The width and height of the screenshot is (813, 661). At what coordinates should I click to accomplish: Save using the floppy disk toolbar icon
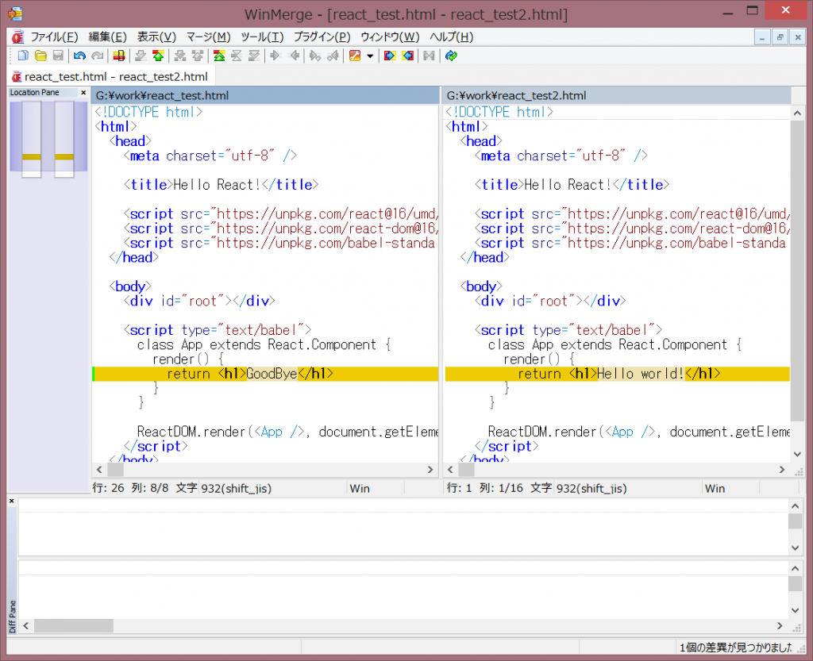58,56
